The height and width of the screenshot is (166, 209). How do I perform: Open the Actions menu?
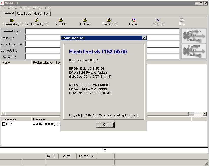12,8
